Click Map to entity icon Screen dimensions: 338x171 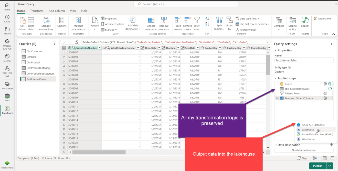pyautogui.click(x=292, y=21)
